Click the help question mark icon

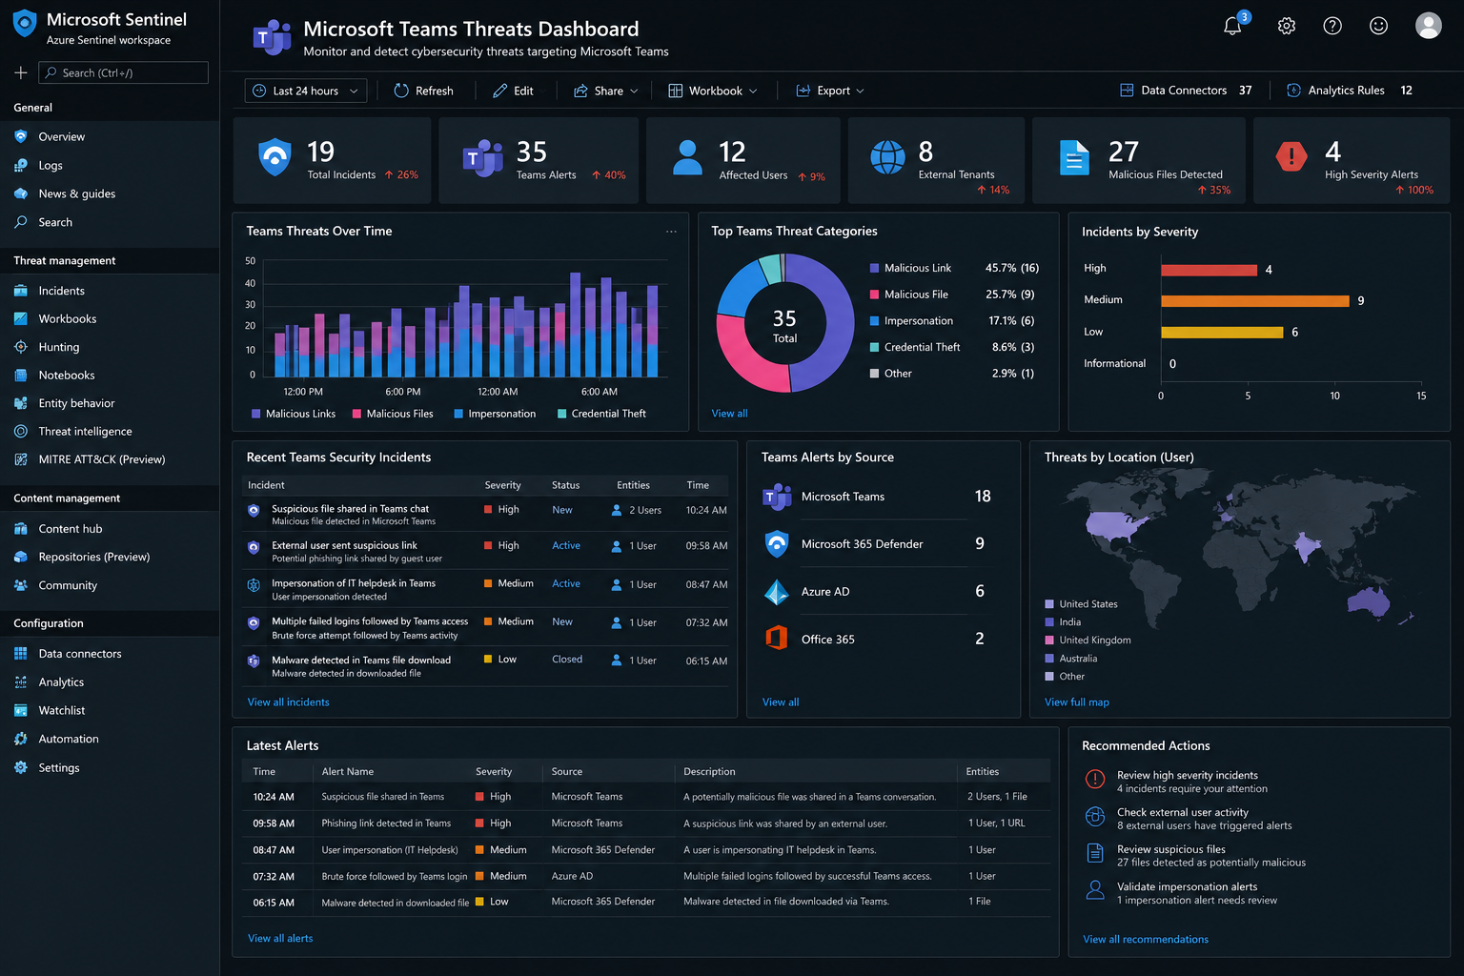1332,26
